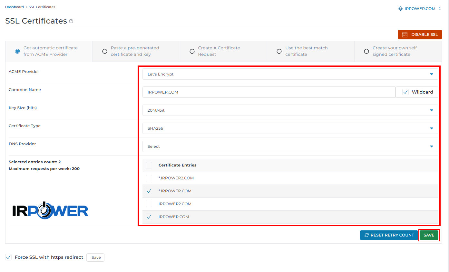The width and height of the screenshot is (449, 272).
Task: Click the DNS Provider field label
Action: pos(22,144)
